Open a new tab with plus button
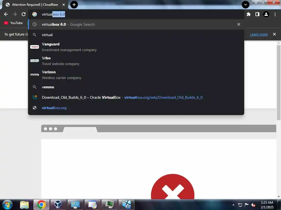281x210 pixels. pos(74,5)
